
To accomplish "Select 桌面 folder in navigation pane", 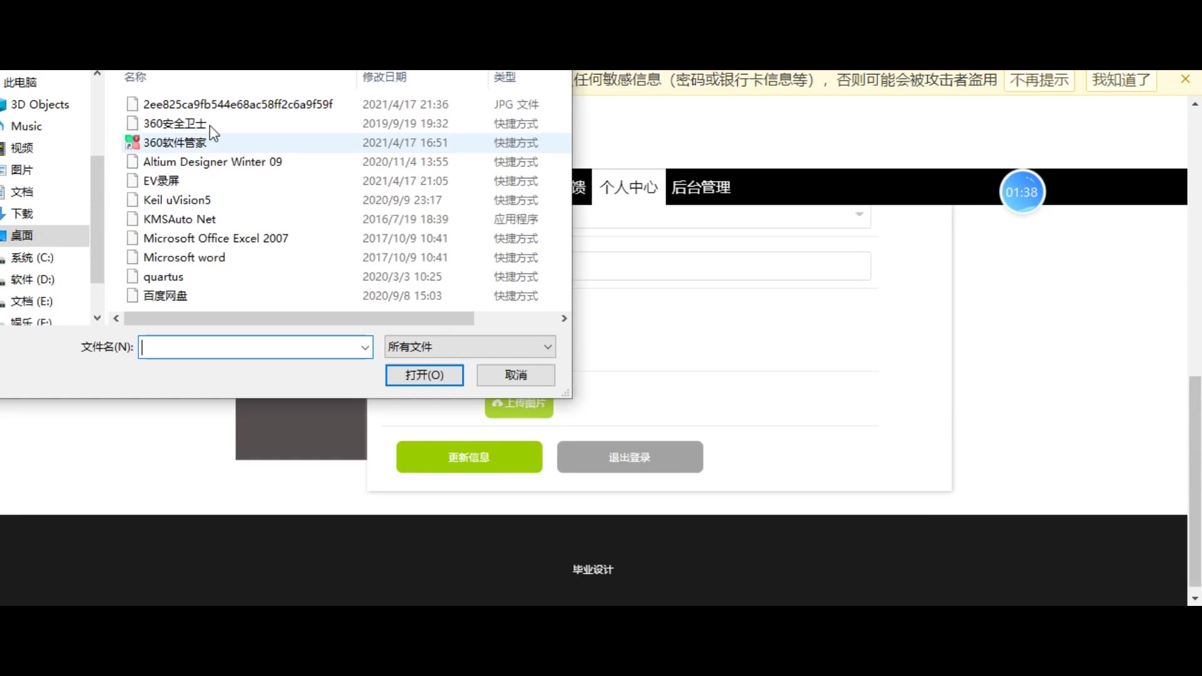I will (23, 235).
